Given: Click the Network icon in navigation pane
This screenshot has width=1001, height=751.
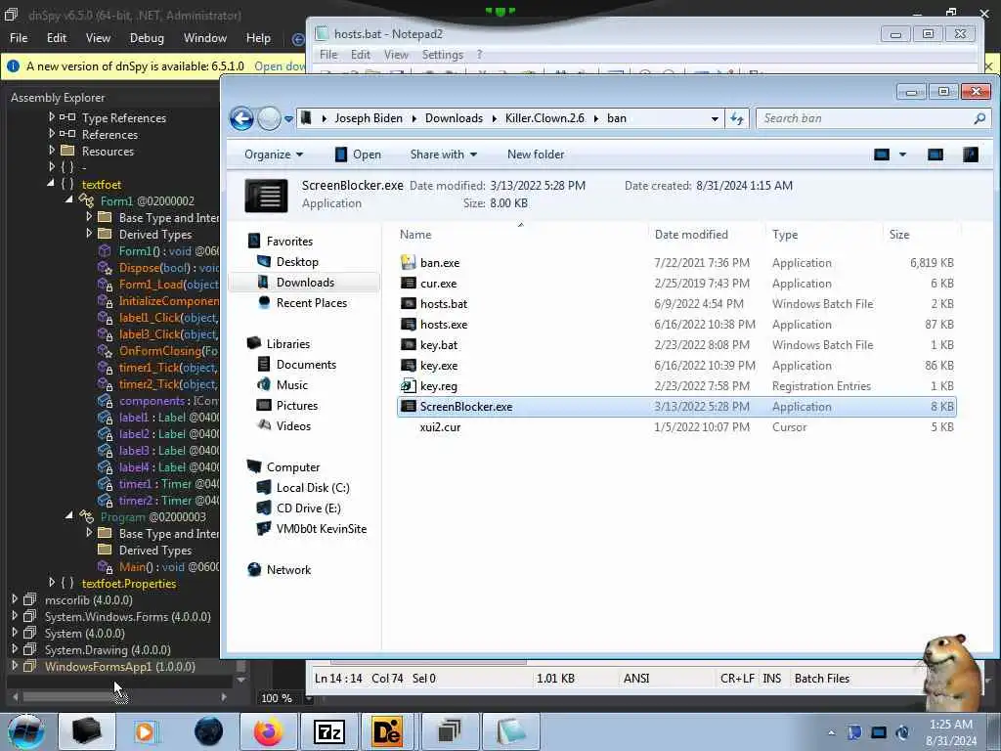Looking at the screenshot, I should click(x=254, y=570).
